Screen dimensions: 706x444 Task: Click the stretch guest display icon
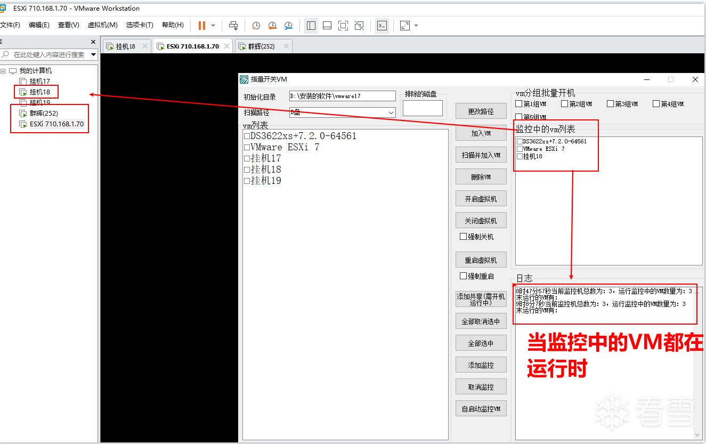(x=405, y=26)
